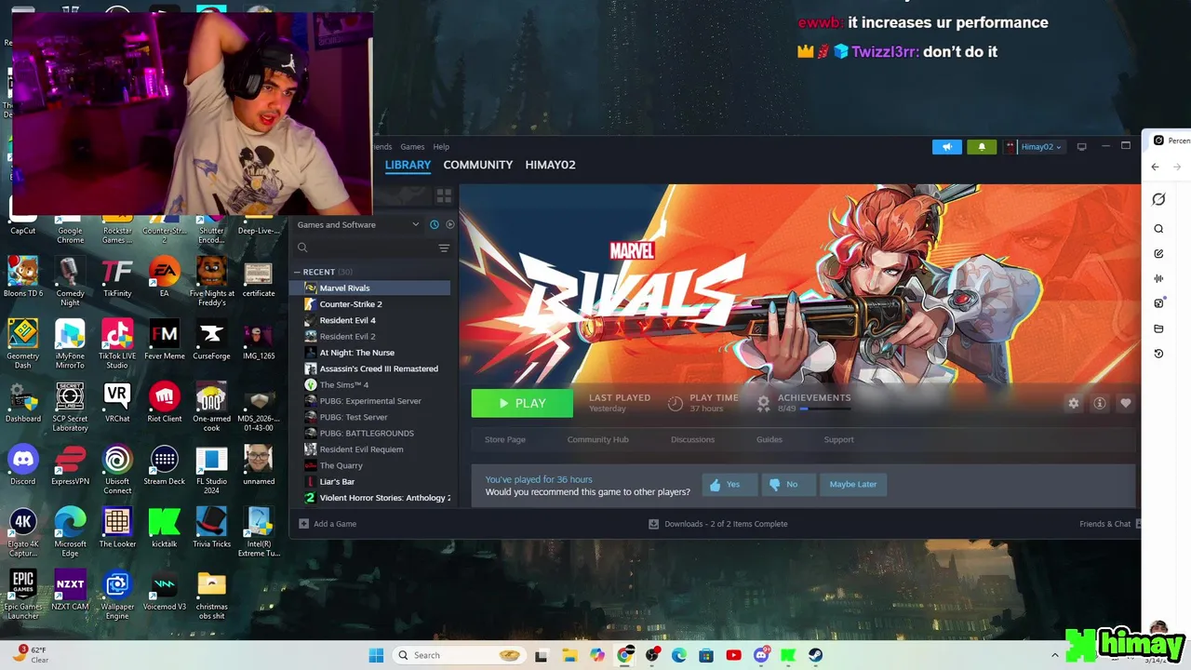
Task: Select Assassin's Creed III Remastered entry
Action: point(372,368)
